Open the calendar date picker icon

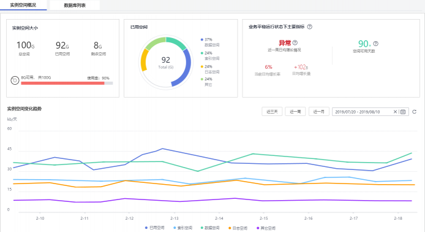(x=403, y=112)
